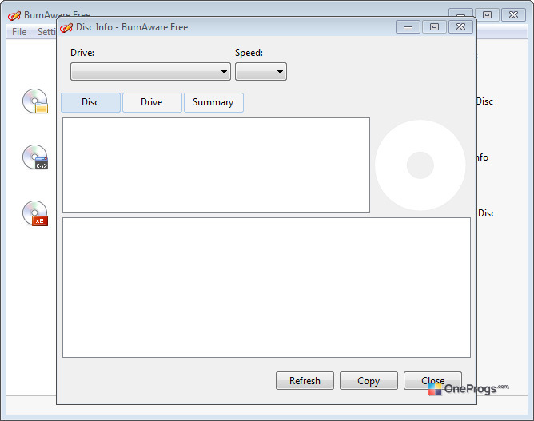534x421 pixels.
Task: Minimize the Disc Info window
Action: [408, 27]
